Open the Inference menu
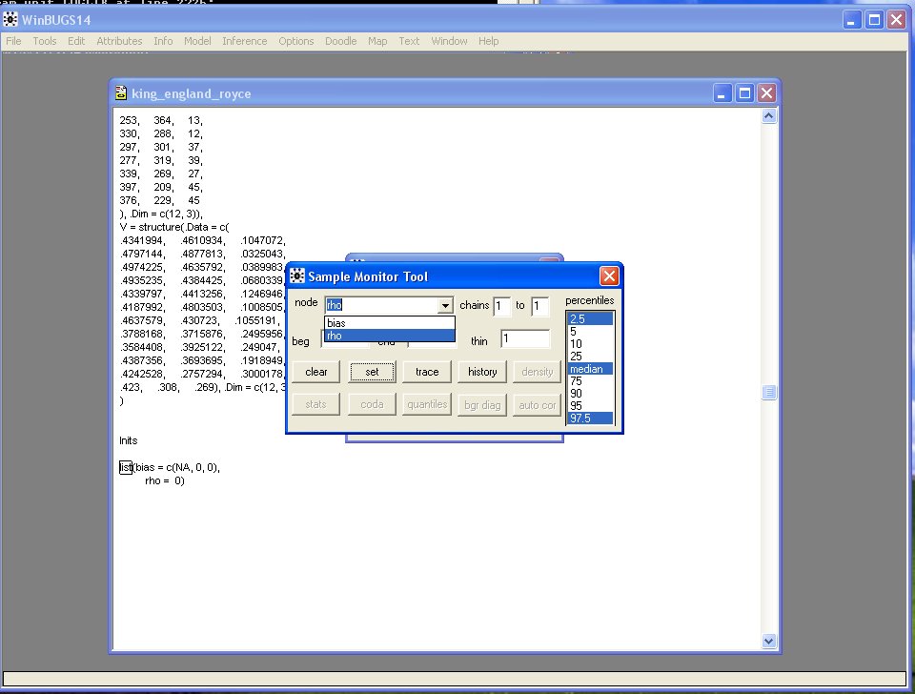 point(244,41)
